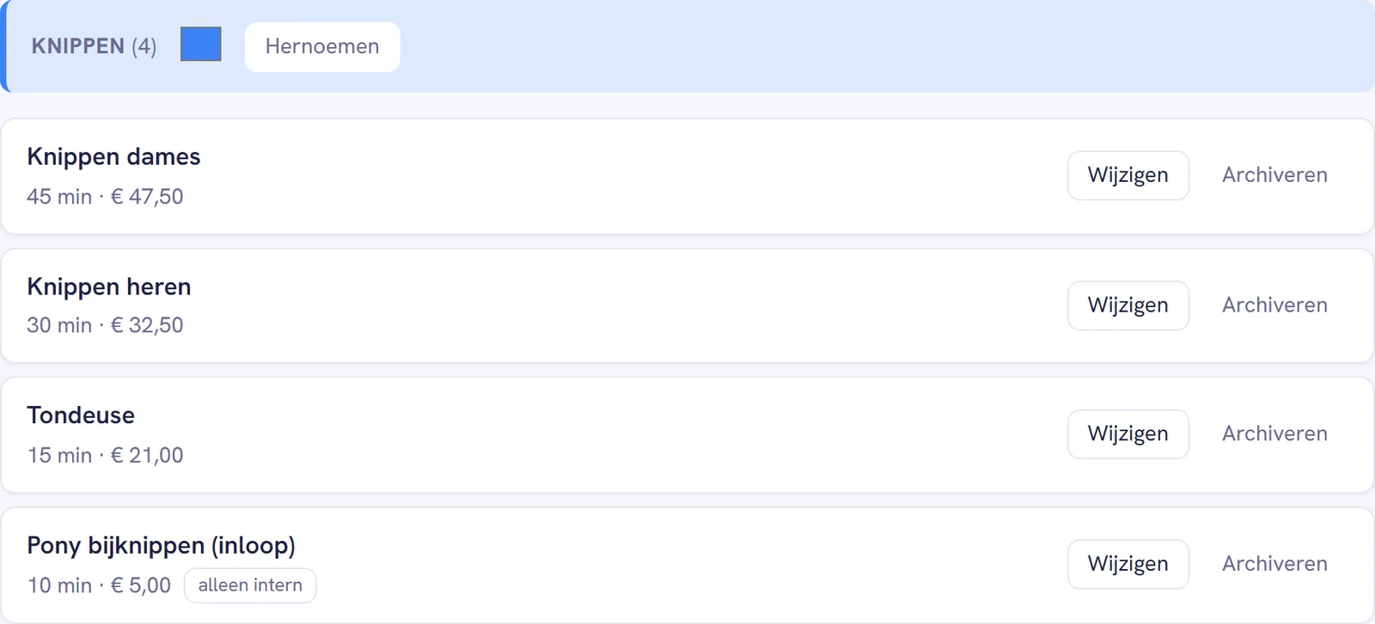Open the blue category color swatch
This screenshot has height=624, width=1375.
pyautogui.click(x=201, y=45)
